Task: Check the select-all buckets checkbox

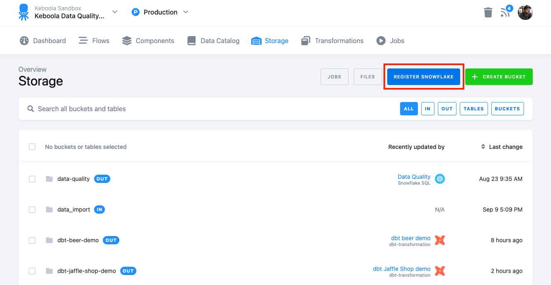Action: pos(32,146)
